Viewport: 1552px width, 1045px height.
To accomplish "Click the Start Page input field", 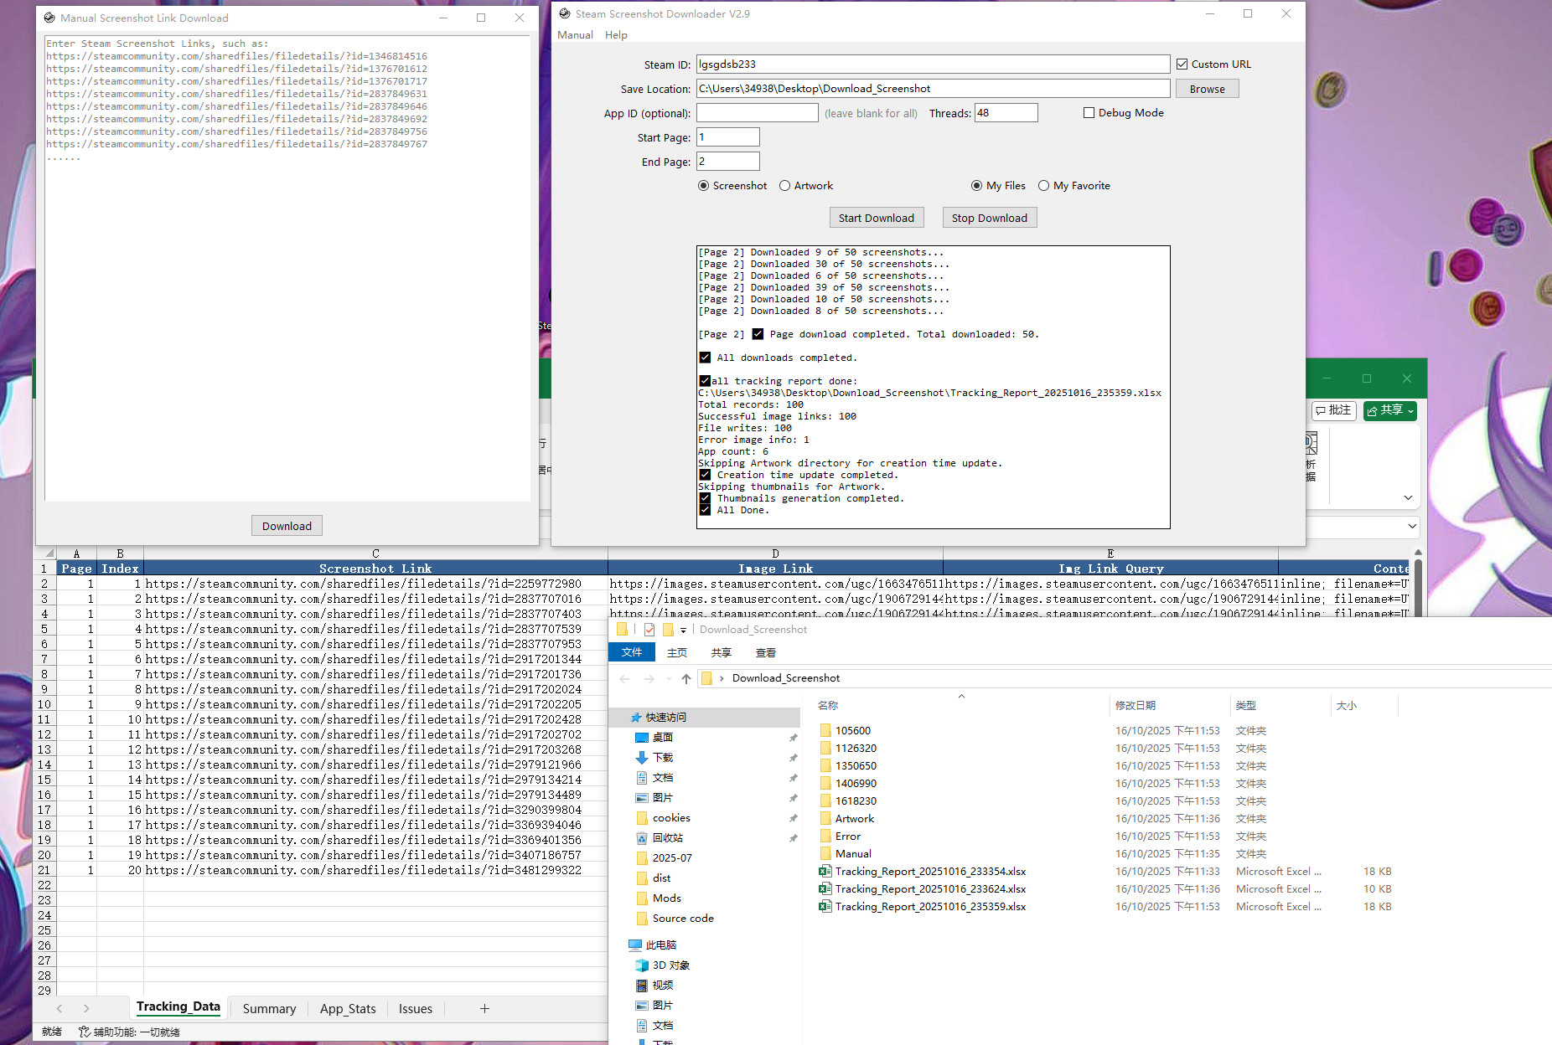I will 727,137.
